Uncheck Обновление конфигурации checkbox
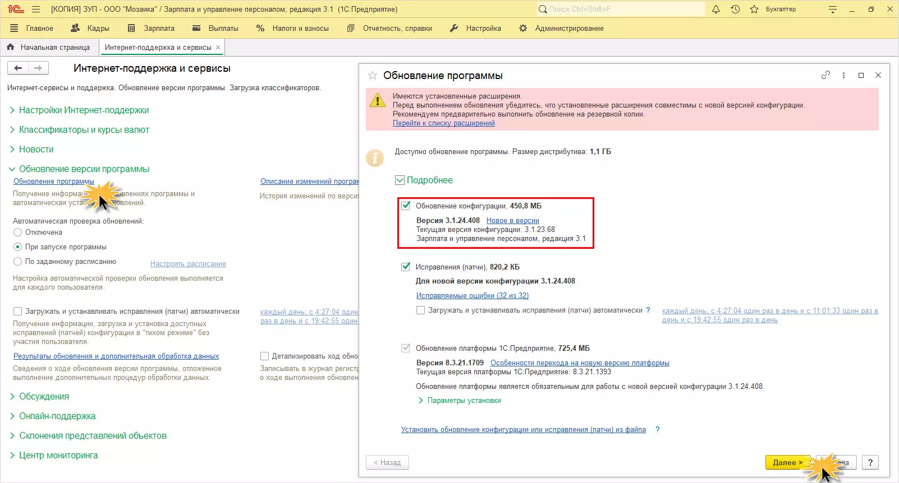899x483 pixels. click(x=406, y=206)
